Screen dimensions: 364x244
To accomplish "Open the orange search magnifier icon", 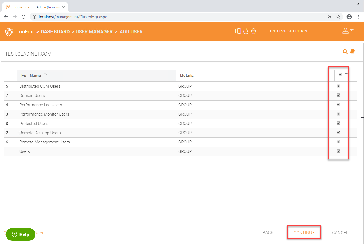I will [345, 51].
